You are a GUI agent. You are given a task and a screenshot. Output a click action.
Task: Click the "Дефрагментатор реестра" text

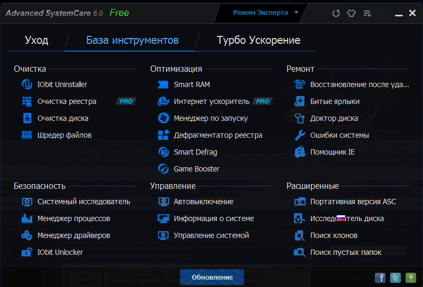point(218,135)
